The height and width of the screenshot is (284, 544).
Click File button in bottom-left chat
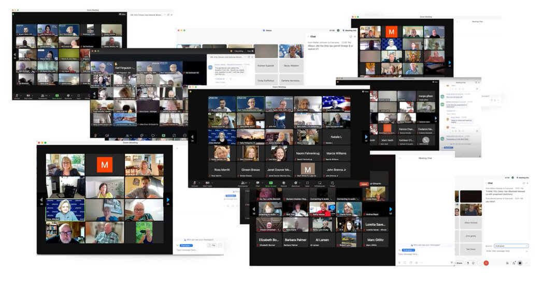tap(211, 245)
